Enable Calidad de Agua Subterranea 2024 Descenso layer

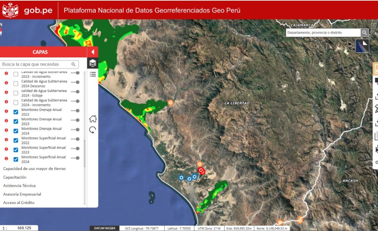pyautogui.click(x=15, y=83)
